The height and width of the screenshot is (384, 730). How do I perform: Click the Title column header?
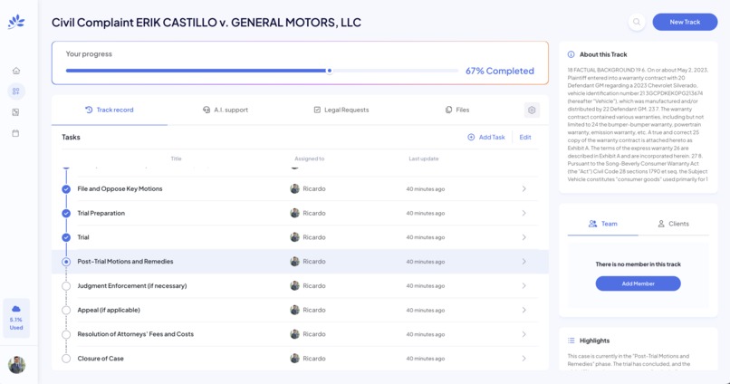[176, 158]
